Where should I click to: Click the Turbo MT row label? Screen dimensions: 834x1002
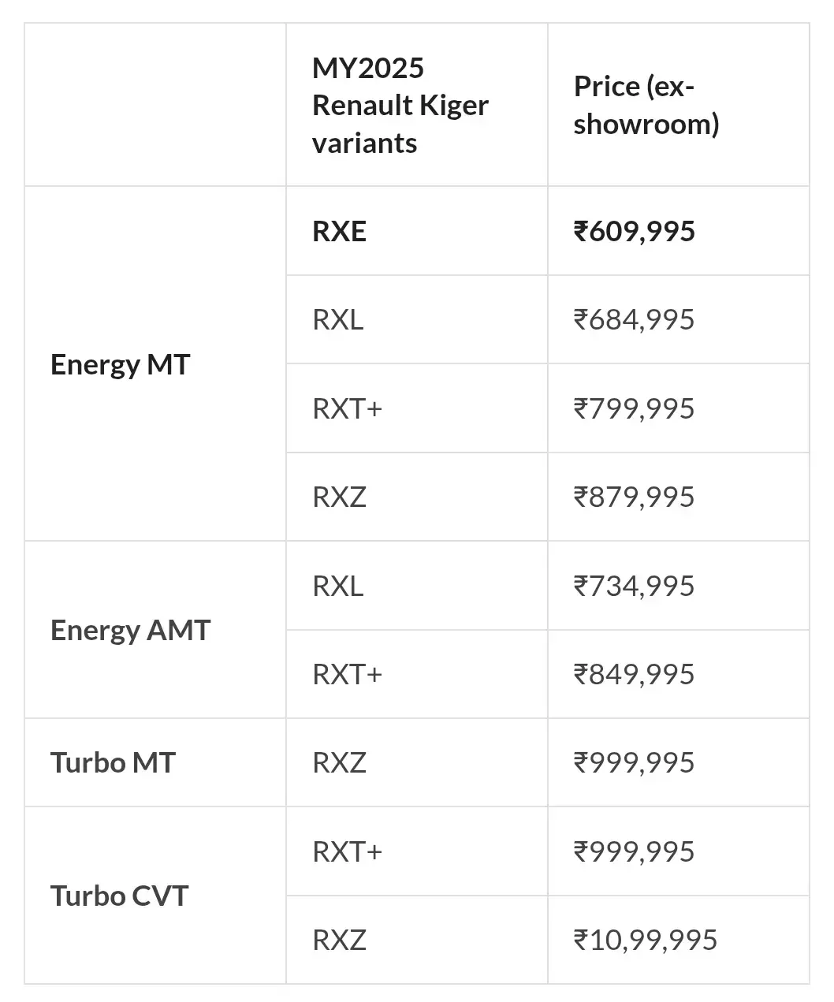point(113,762)
